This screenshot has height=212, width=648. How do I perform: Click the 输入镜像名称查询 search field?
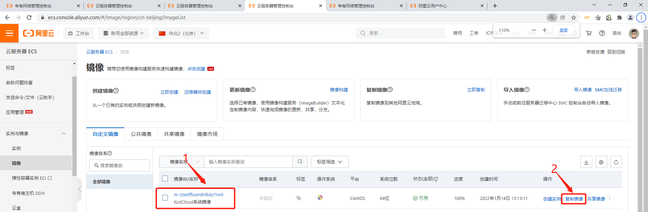click(x=248, y=162)
